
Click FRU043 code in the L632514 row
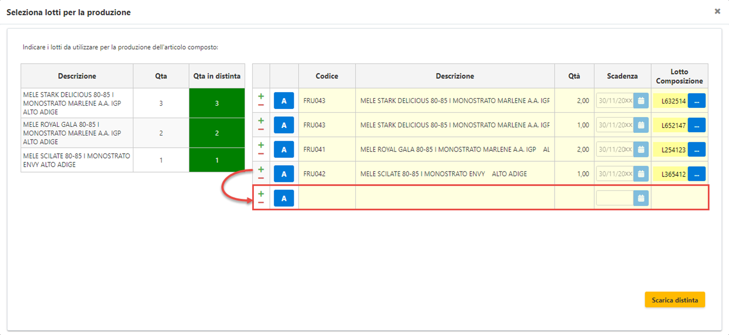pos(314,100)
